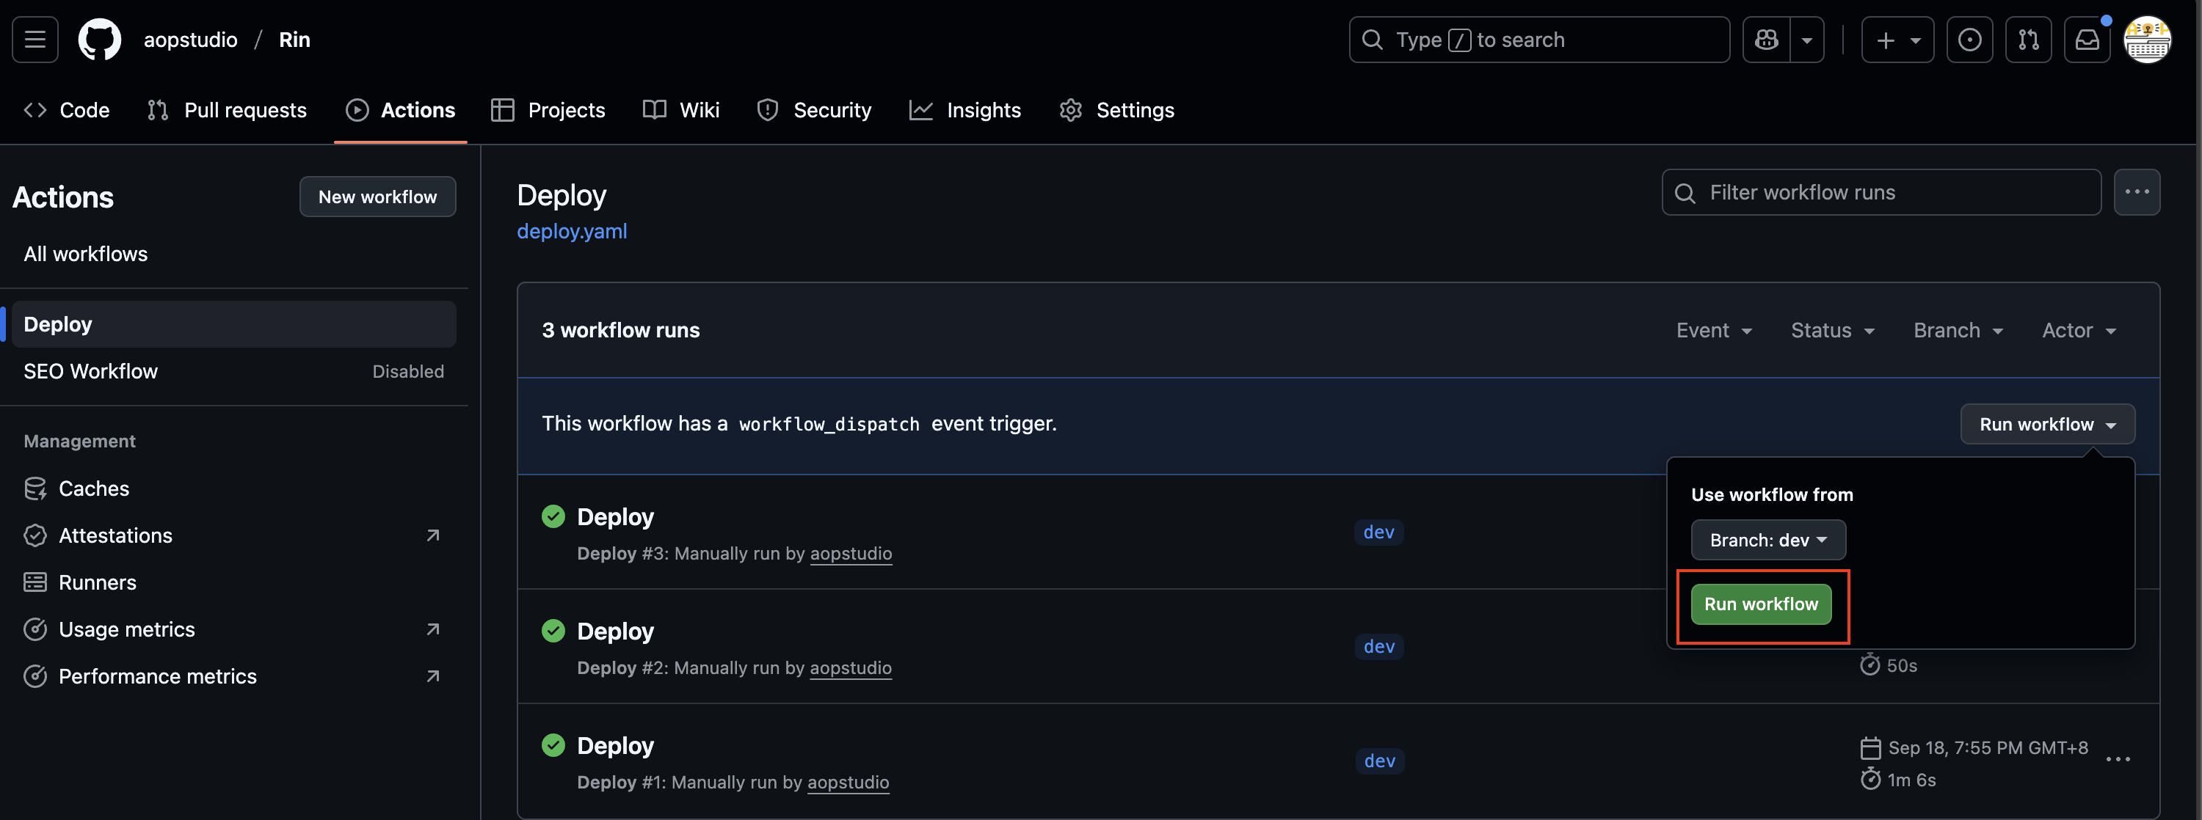The image size is (2202, 820).
Task: Click the Sep 18, 7:55 PM timestamp
Action: [1988, 748]
